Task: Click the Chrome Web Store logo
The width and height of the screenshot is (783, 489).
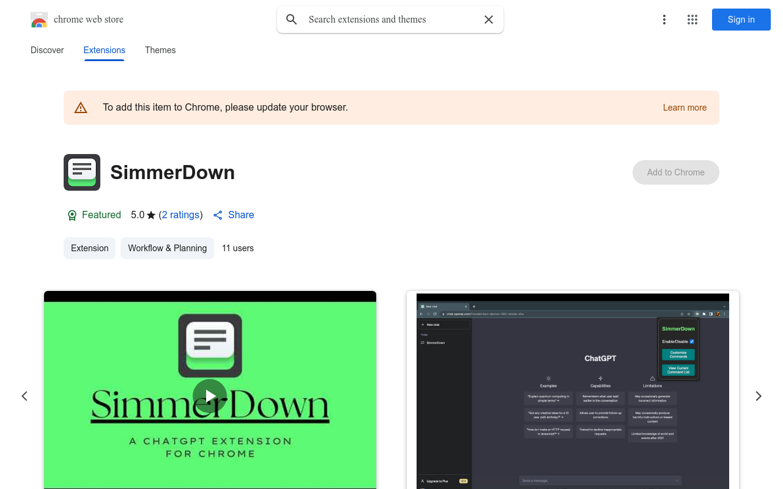Action: 39,19
